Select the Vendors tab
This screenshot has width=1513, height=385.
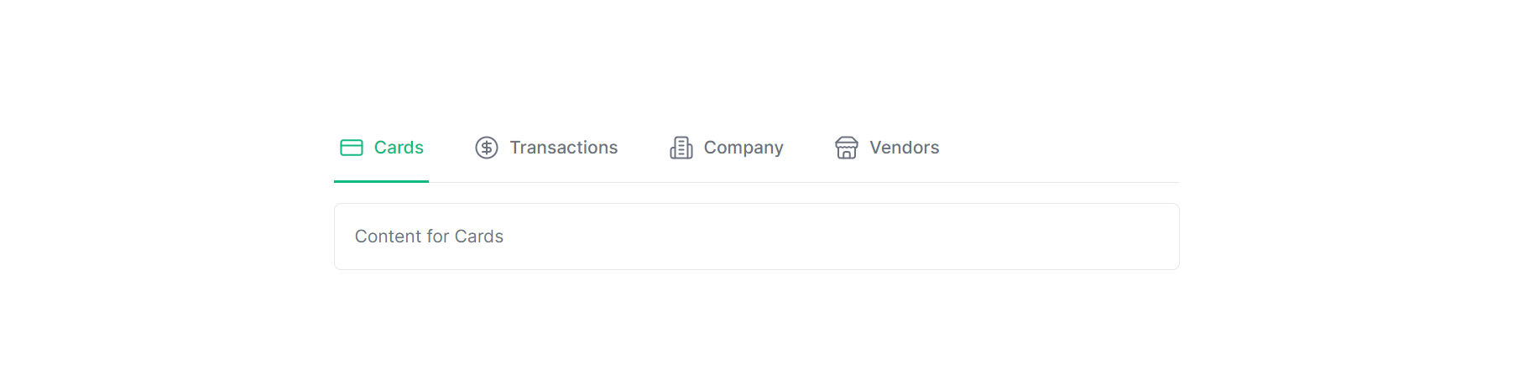(x=887, y=148)
